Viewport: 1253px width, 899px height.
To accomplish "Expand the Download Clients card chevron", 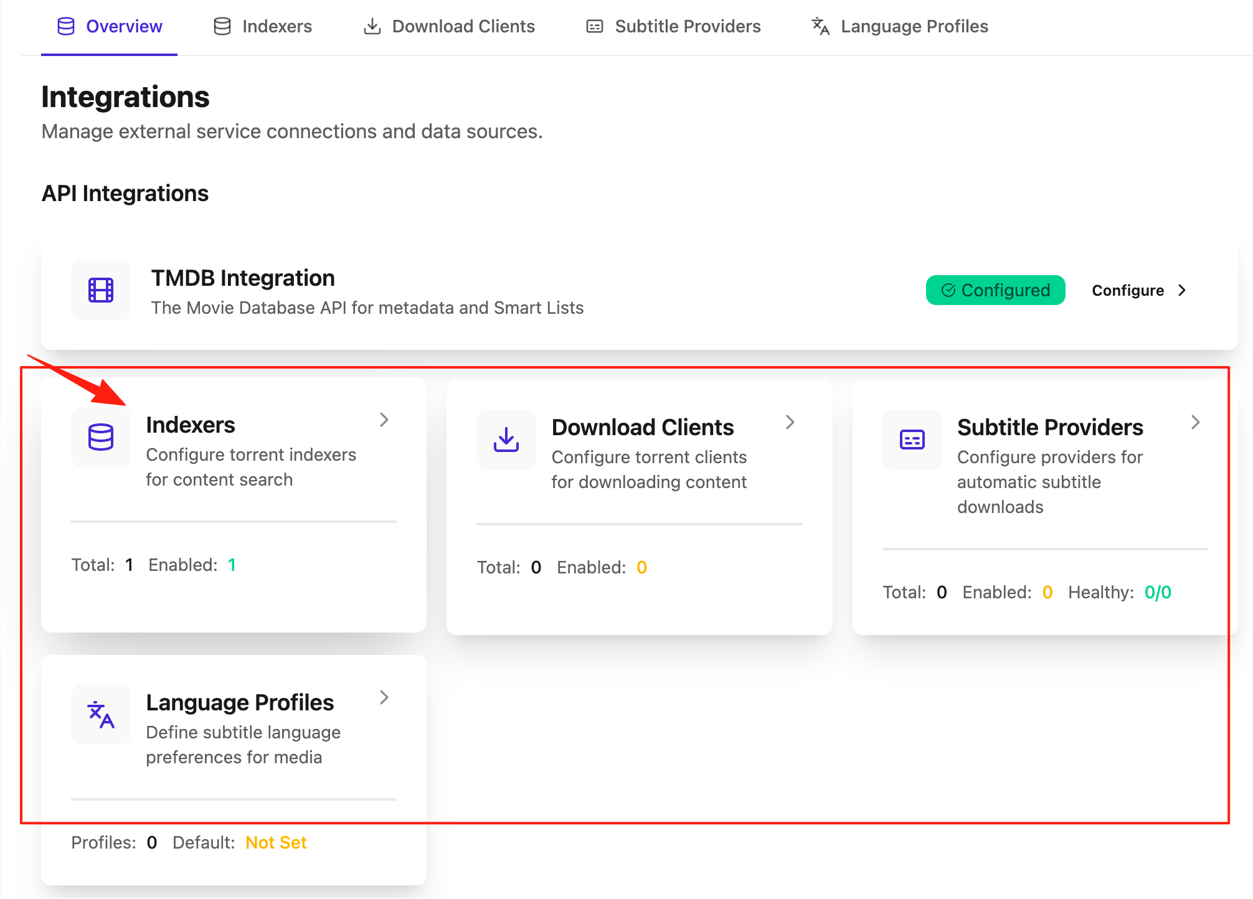I will pyautogui.click(x=790, y=422).
